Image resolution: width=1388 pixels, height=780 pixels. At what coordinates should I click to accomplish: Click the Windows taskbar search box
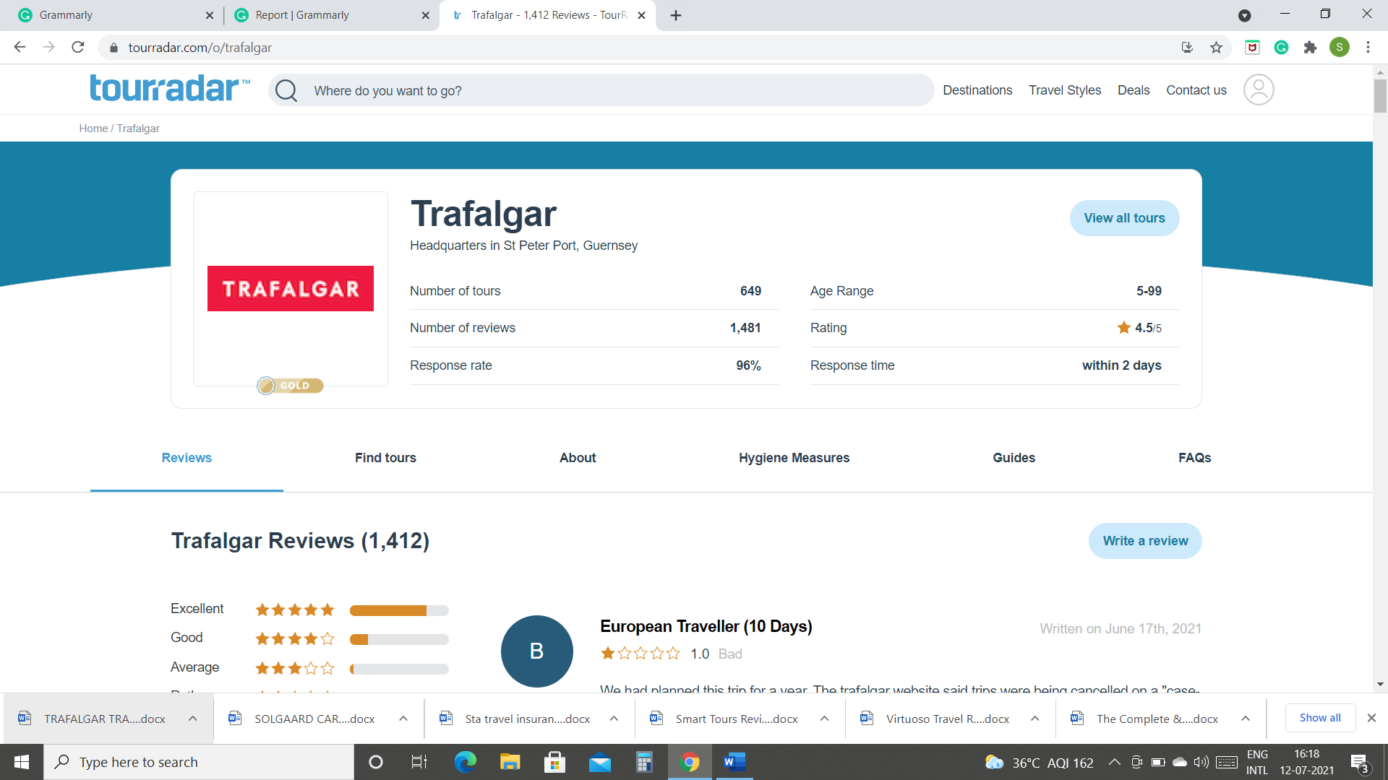pyautogui.click(x=199, y=762)
